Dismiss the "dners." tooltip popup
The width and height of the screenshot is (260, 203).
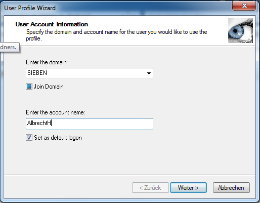[x=9, y=47]
